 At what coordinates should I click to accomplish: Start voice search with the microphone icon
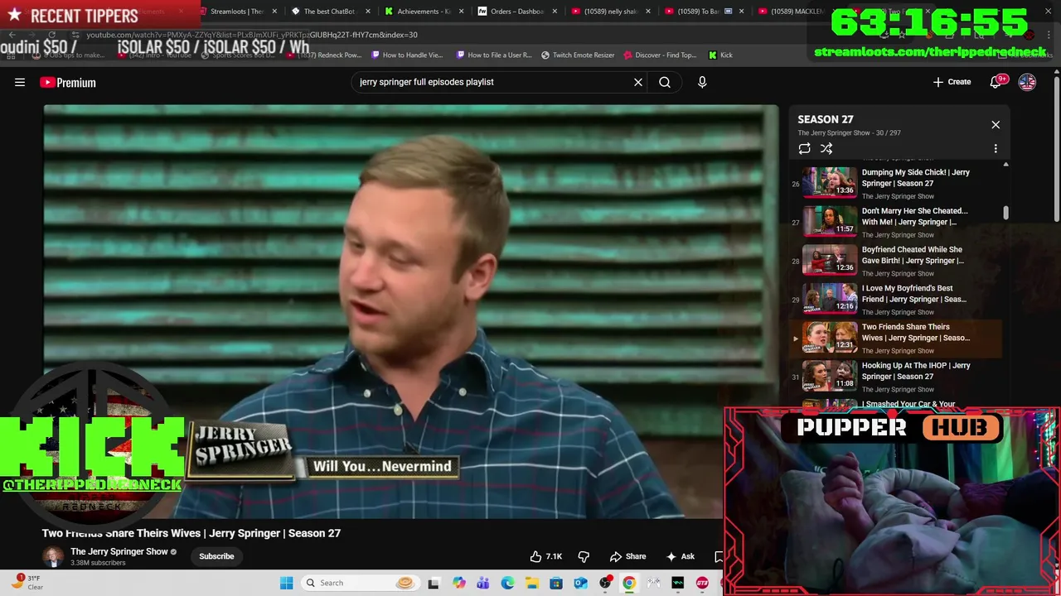[x=702, y=82]
